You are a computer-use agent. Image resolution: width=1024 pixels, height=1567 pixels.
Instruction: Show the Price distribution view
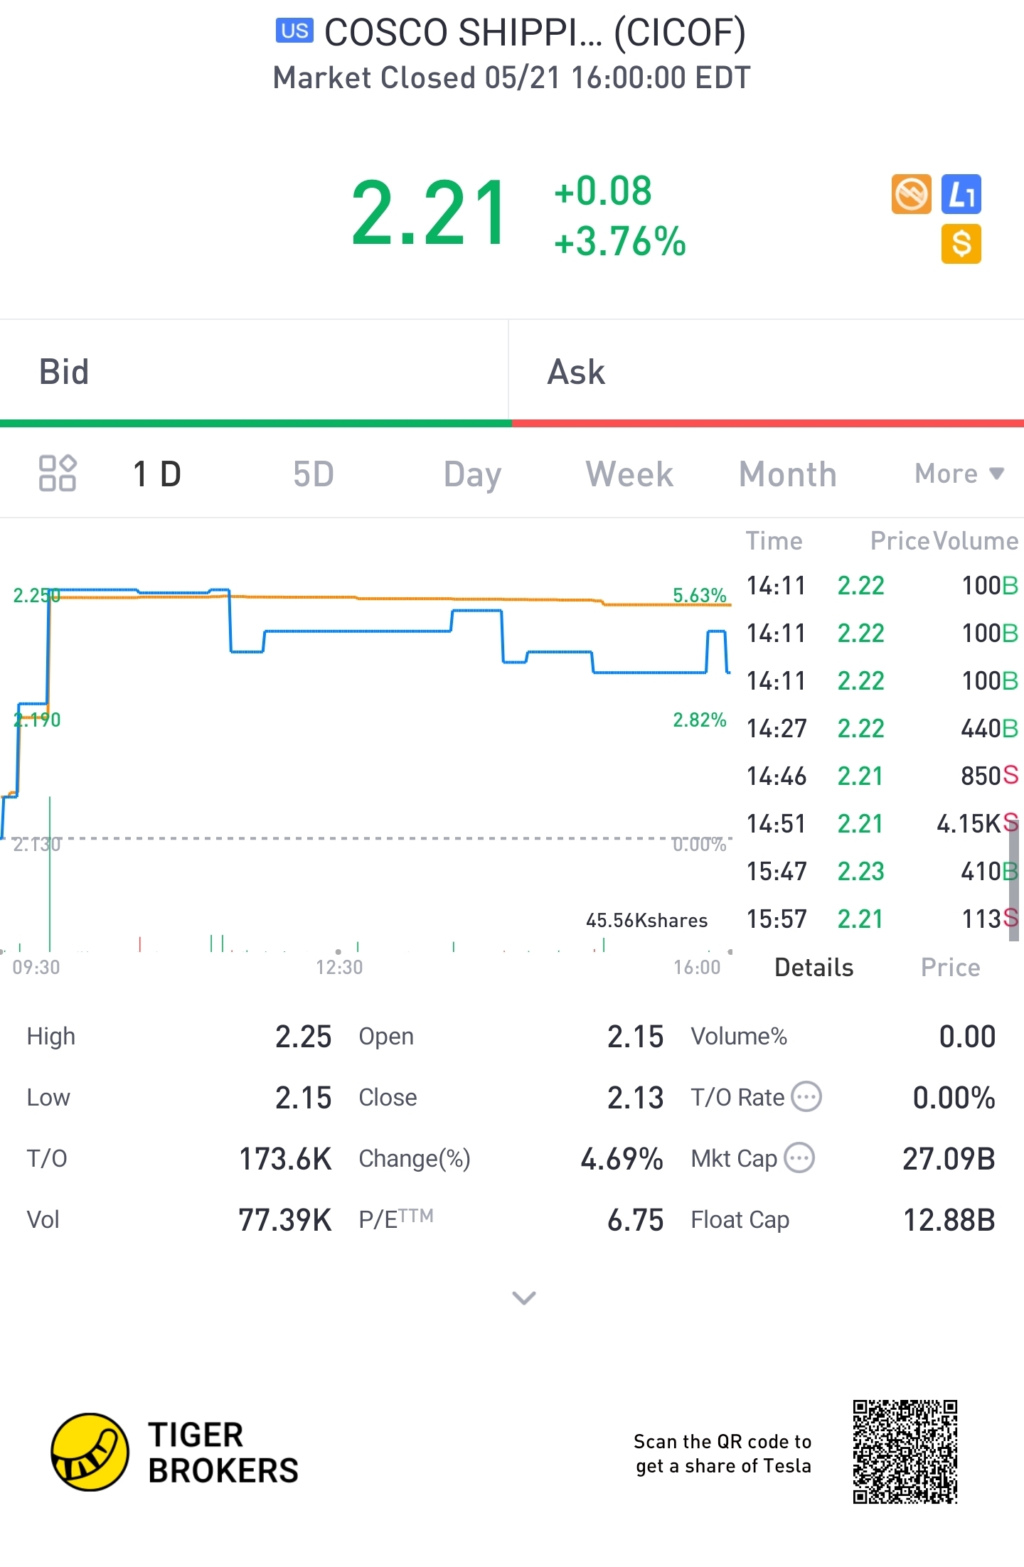[x=950, y=968]
